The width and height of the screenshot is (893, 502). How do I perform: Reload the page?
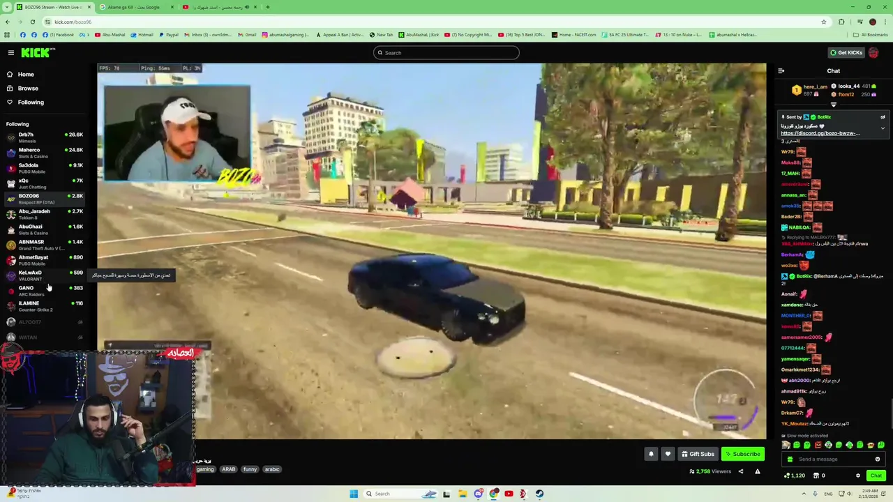[33, 22]
